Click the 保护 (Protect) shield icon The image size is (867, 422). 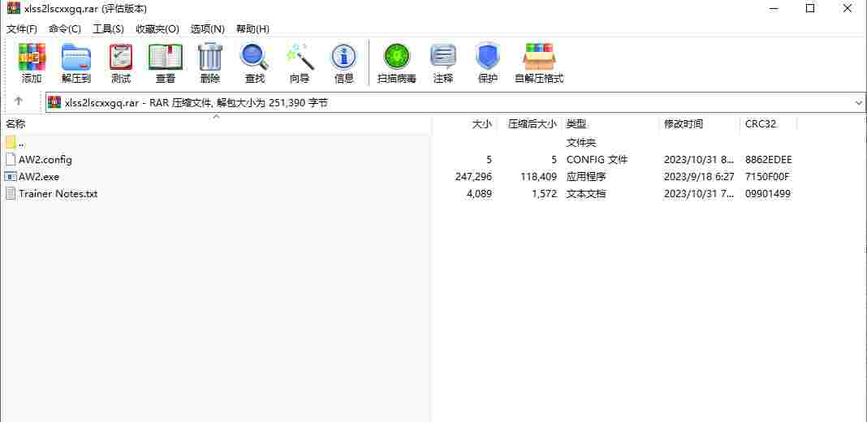point(487,57)
